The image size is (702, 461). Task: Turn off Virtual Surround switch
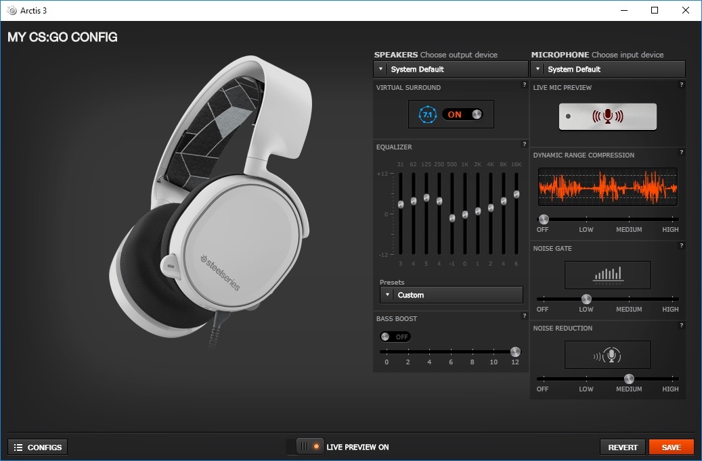coord(462,114)
